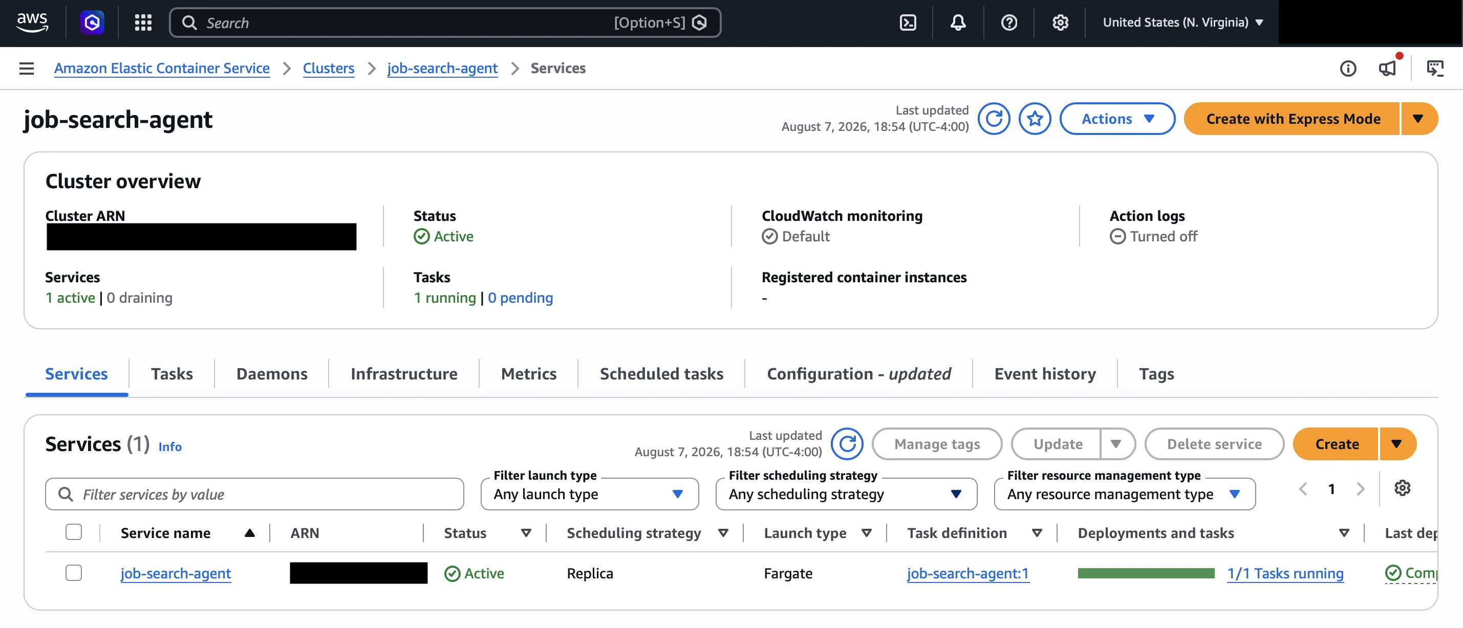Open the Filter launch type dropdown

590,494
